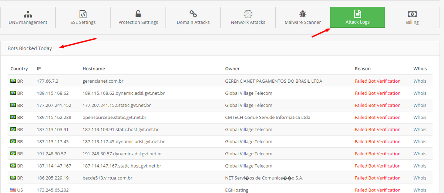Click the Billing money icon
444x193 pixels.
(x=412, y=14)
